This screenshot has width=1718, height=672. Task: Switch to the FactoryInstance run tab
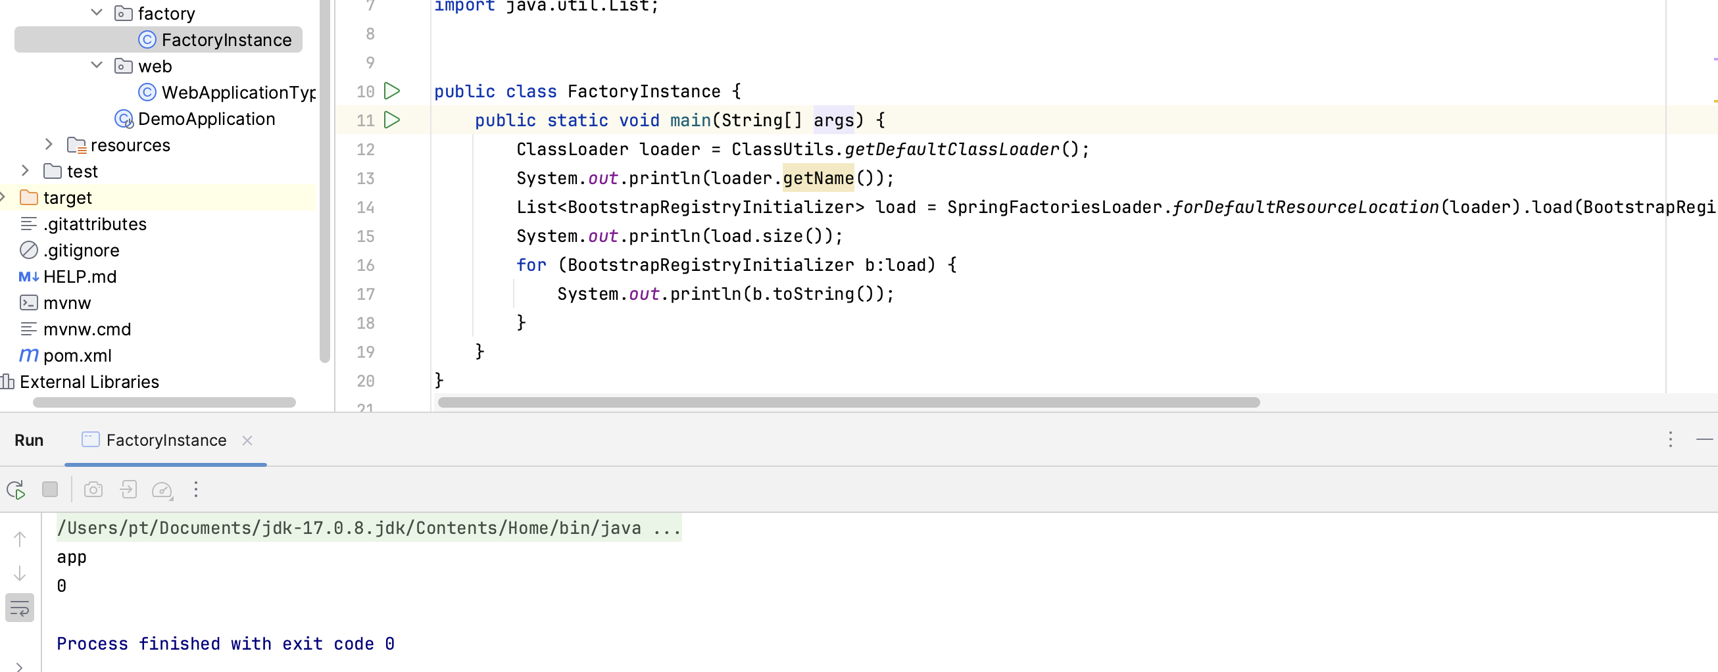166,441
